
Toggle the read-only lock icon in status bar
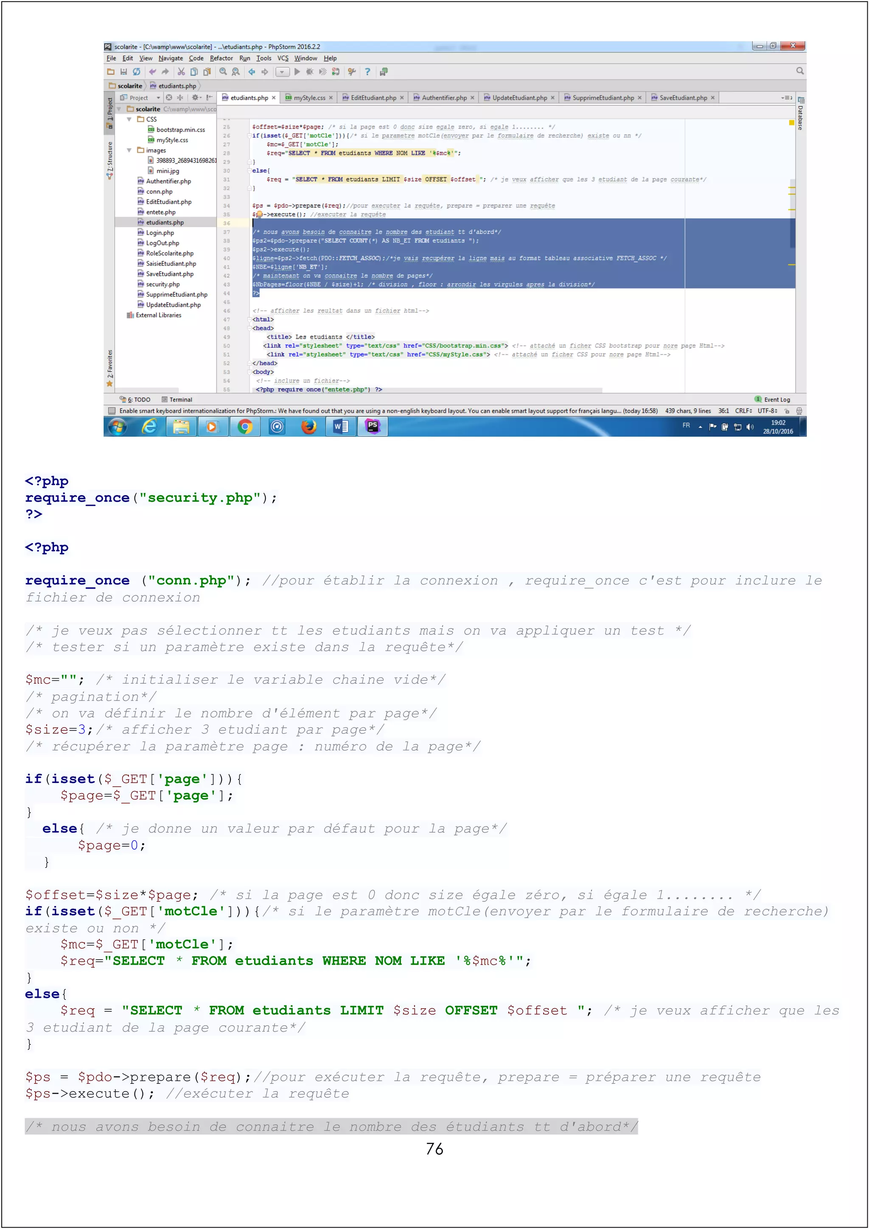tap(787, 411)
